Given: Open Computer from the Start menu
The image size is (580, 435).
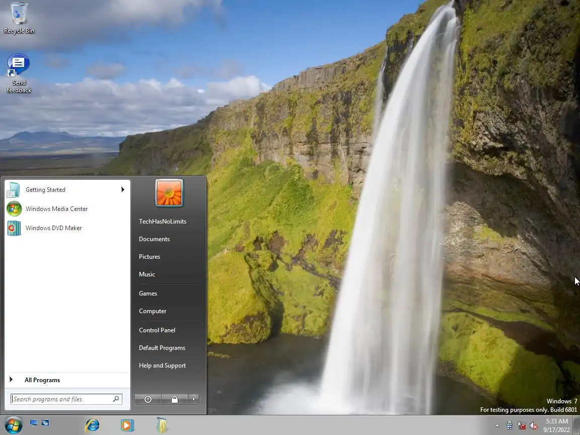Looking at the screenshot, I should coord(153,311).
